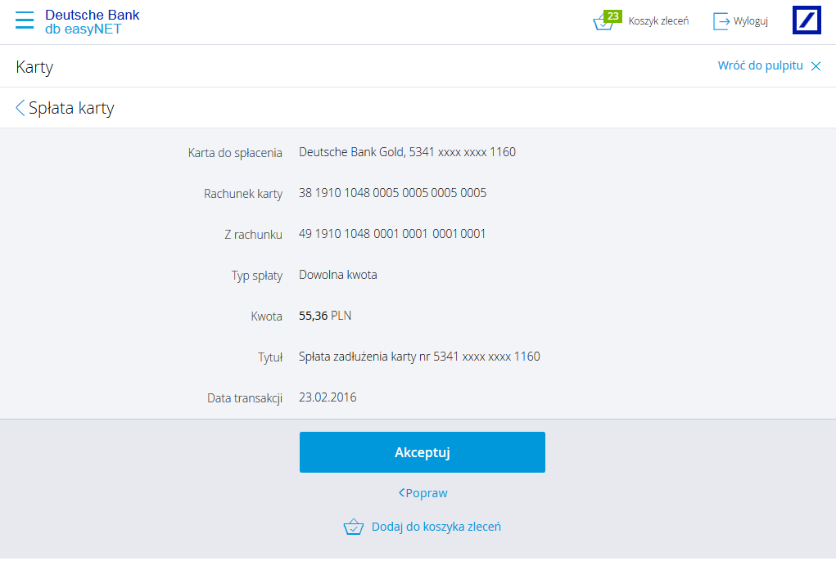The height and width of the screenshot is (561, 836).
Task: Click the X icon beside Wróć do pulpitu
Action: pyautogui.click(x=816, y=66)
